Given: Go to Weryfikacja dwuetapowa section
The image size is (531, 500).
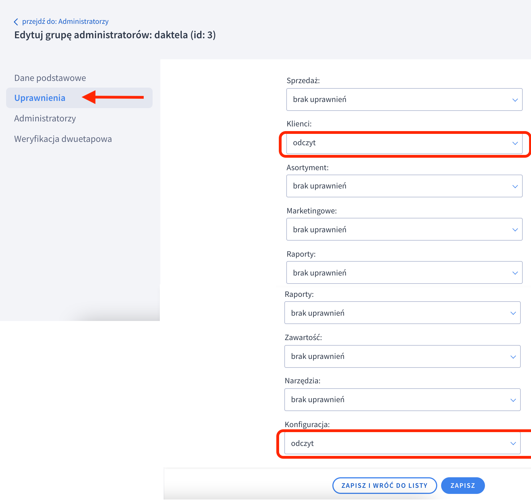Looking at the screenshot, I should tap(63, 139).
